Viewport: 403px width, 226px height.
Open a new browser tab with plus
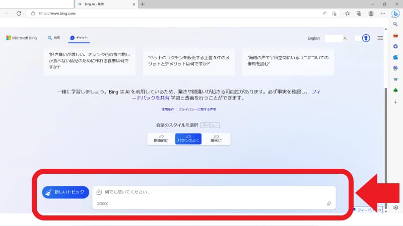pos(143,4)
